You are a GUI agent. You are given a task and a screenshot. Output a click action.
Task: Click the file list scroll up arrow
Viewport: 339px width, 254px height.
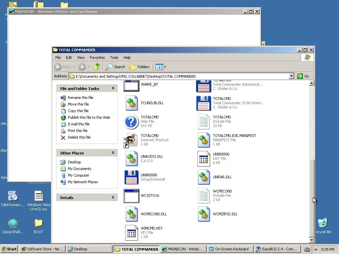pyautogui.click(x=312, y=83)
